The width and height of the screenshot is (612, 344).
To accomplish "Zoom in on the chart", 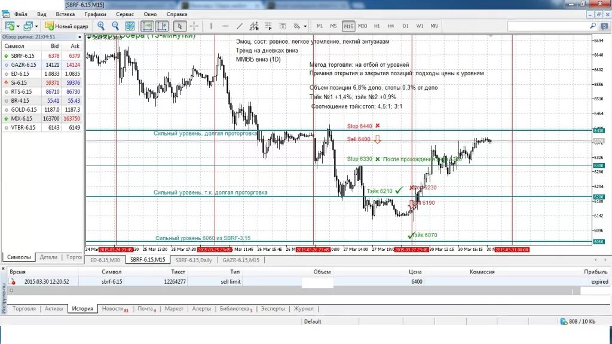I will coord(101,26).
